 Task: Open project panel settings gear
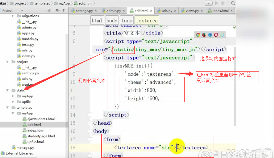(x=58, y=11)
